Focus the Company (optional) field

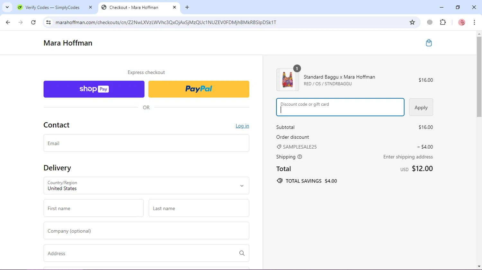coord(146,231)
